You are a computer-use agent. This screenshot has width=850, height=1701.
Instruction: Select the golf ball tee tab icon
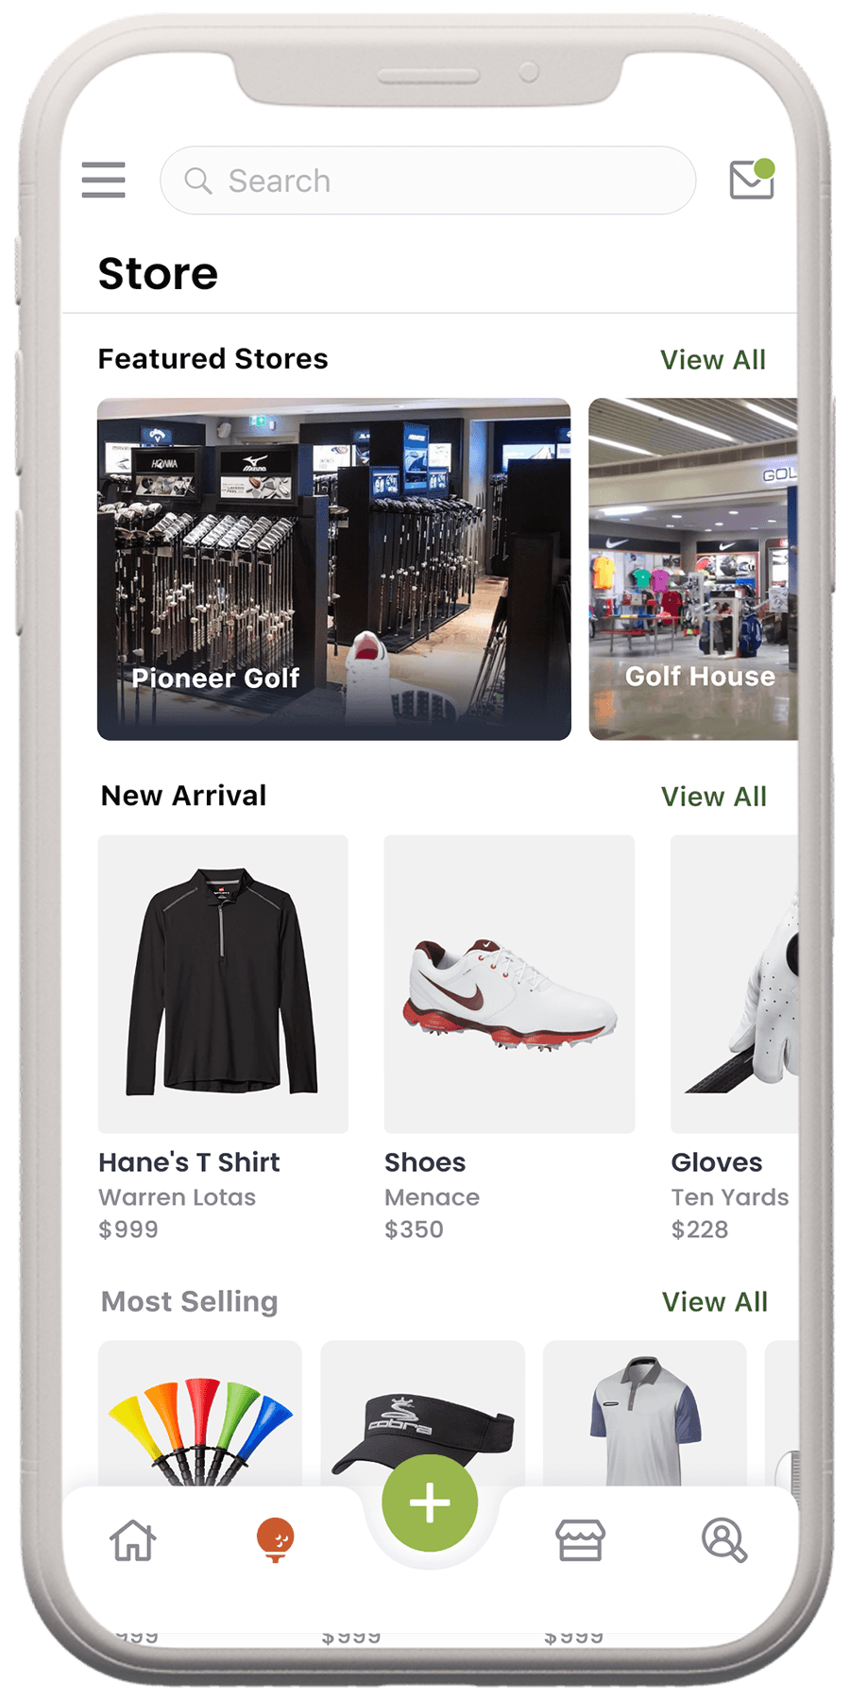(x=276, y=1539)
